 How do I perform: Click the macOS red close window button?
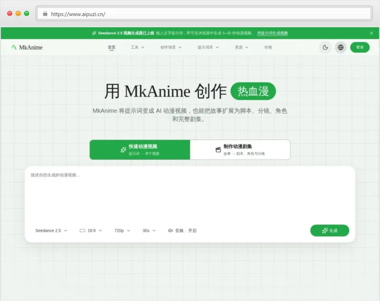[9, 14]
